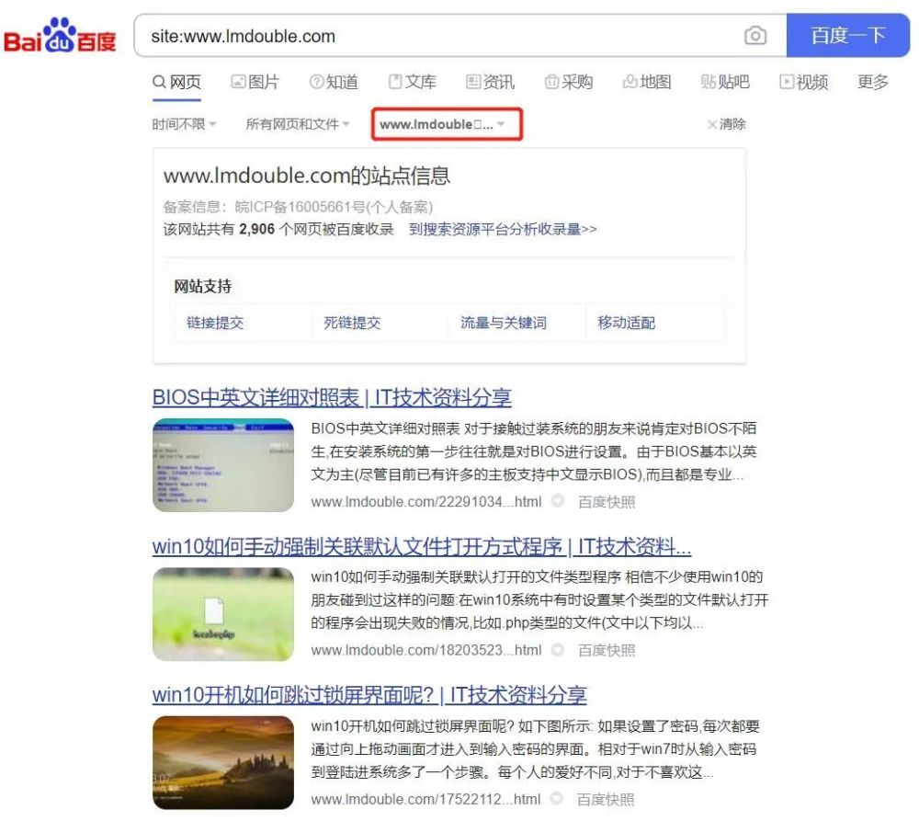Open URL www.lmdouble.com/17522112...html
919x821 pixels.
click(425, 799)
